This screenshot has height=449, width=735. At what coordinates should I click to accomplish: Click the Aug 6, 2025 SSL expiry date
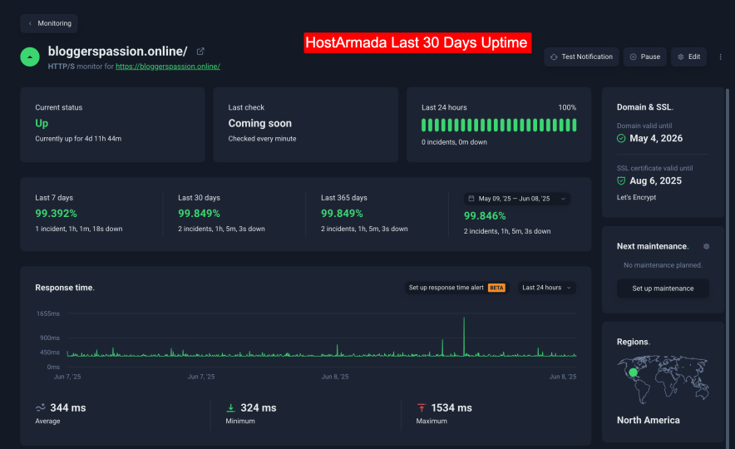tap(655, 181)
